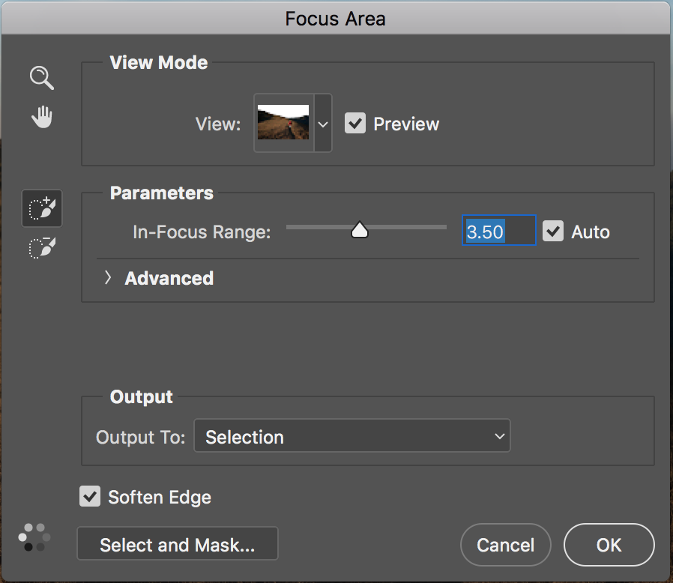The height and width of the screenshot is (583, 673).
Task: Select the Hand tool icon
Action: pyautogui.click(x=42, y=117)
